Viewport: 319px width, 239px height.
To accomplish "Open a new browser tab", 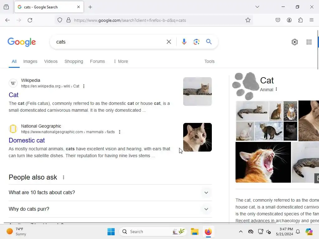I will (x=90, y=7).
